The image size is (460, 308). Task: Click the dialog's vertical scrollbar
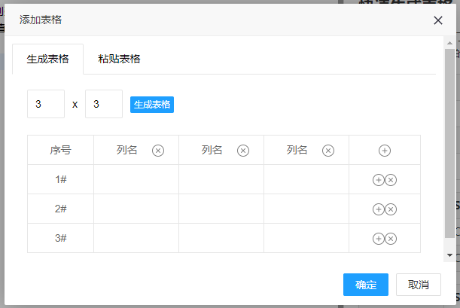[449, 143]
